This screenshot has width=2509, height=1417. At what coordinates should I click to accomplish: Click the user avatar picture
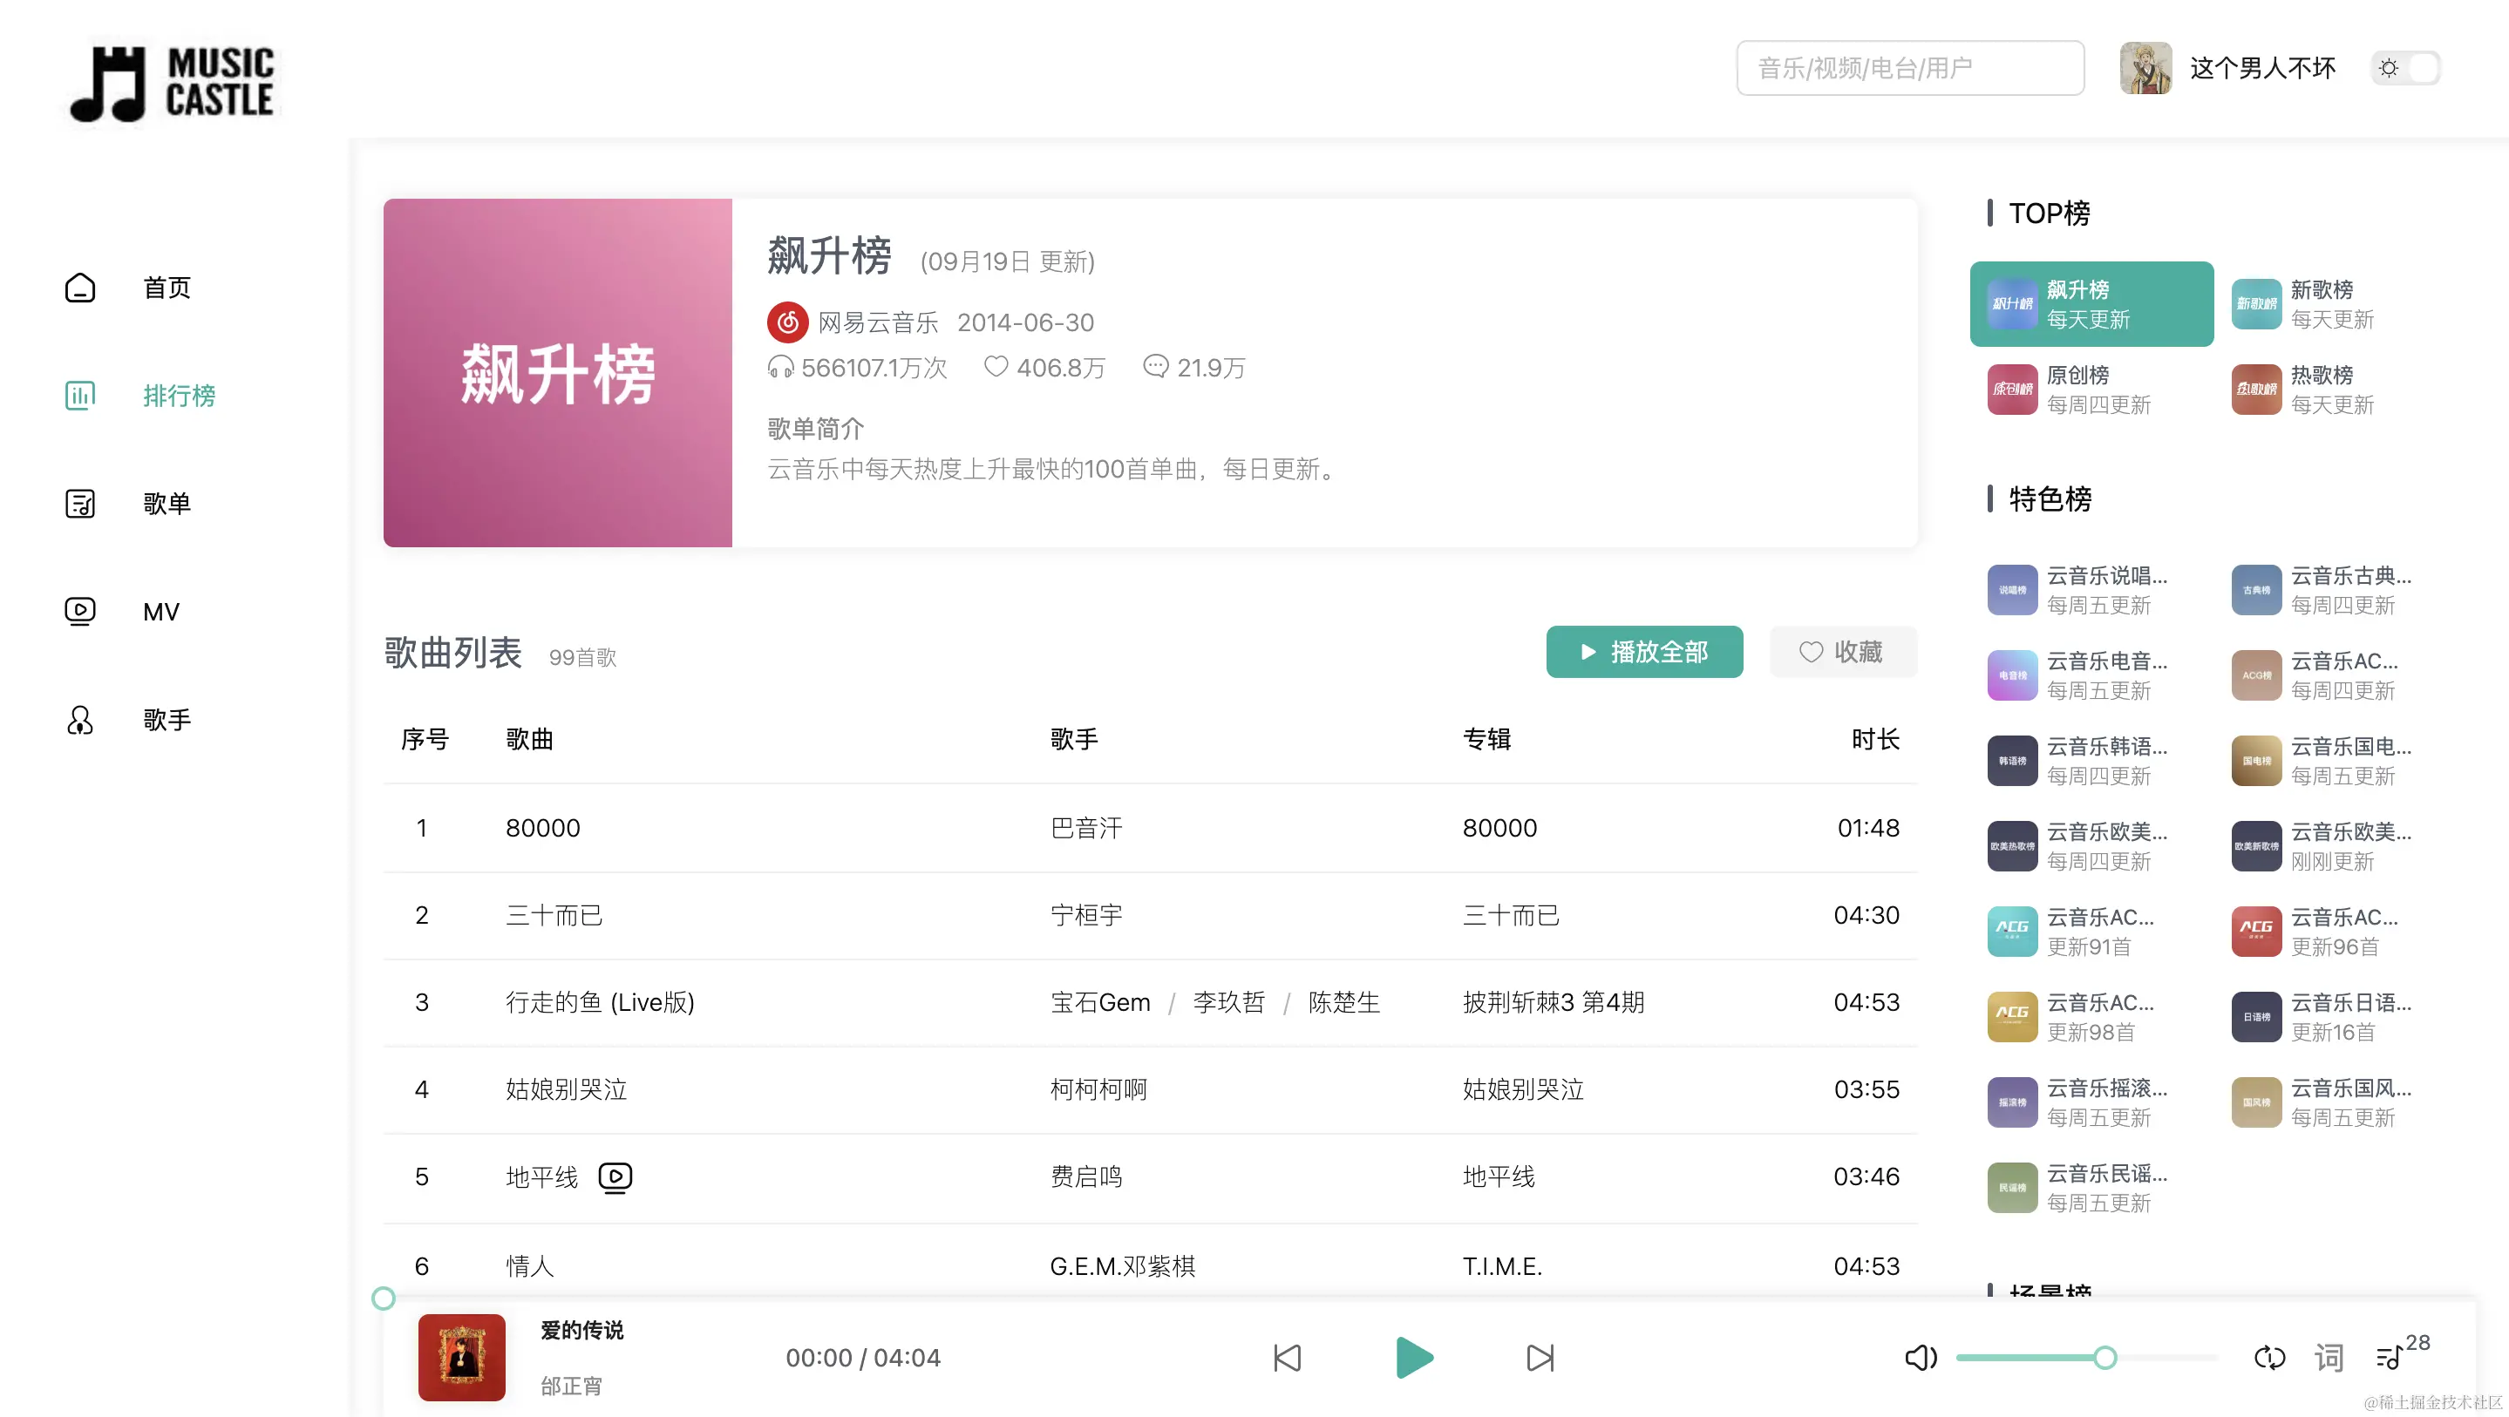tap(2145, 68)
